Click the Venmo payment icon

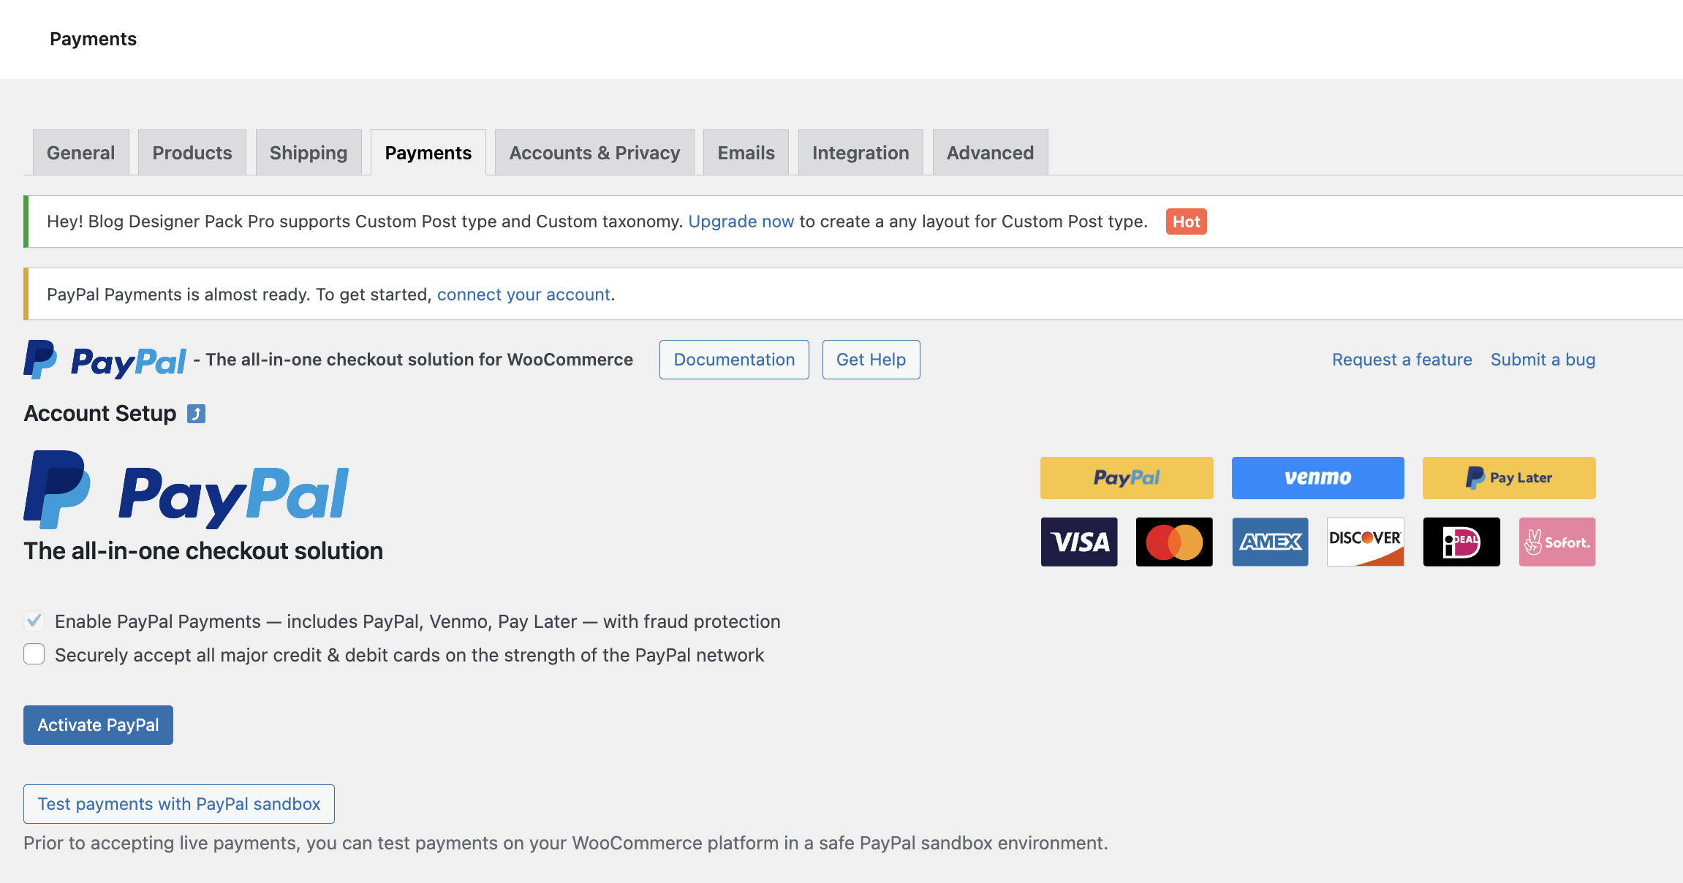click(1317, 477)
